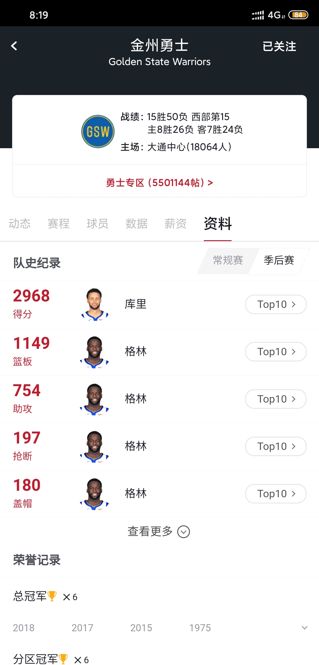319x665 pixels.
Task: Switch to the 球员 players tab
Action: point(97,224)
